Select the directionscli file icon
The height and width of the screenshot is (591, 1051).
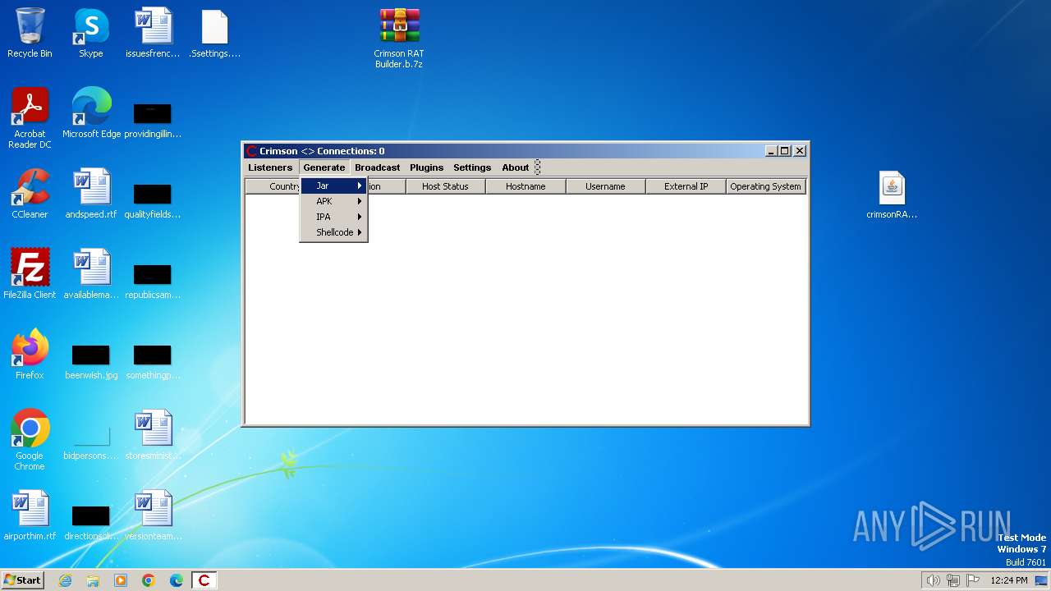(91, 522)
